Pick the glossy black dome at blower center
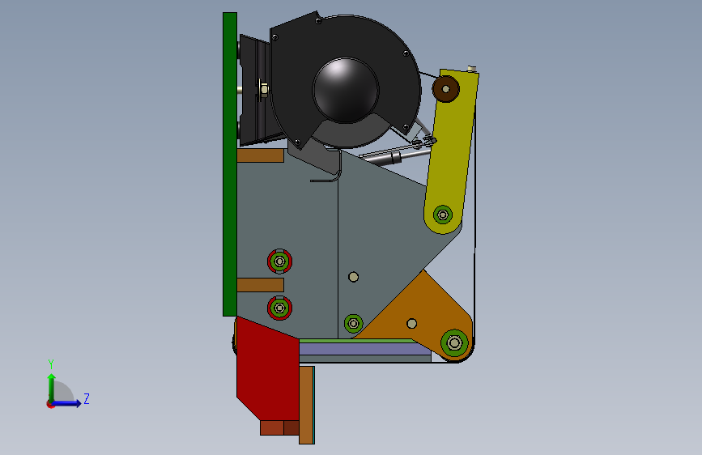The width and height of the screenshot is (702, 455). tap(346, 90)
